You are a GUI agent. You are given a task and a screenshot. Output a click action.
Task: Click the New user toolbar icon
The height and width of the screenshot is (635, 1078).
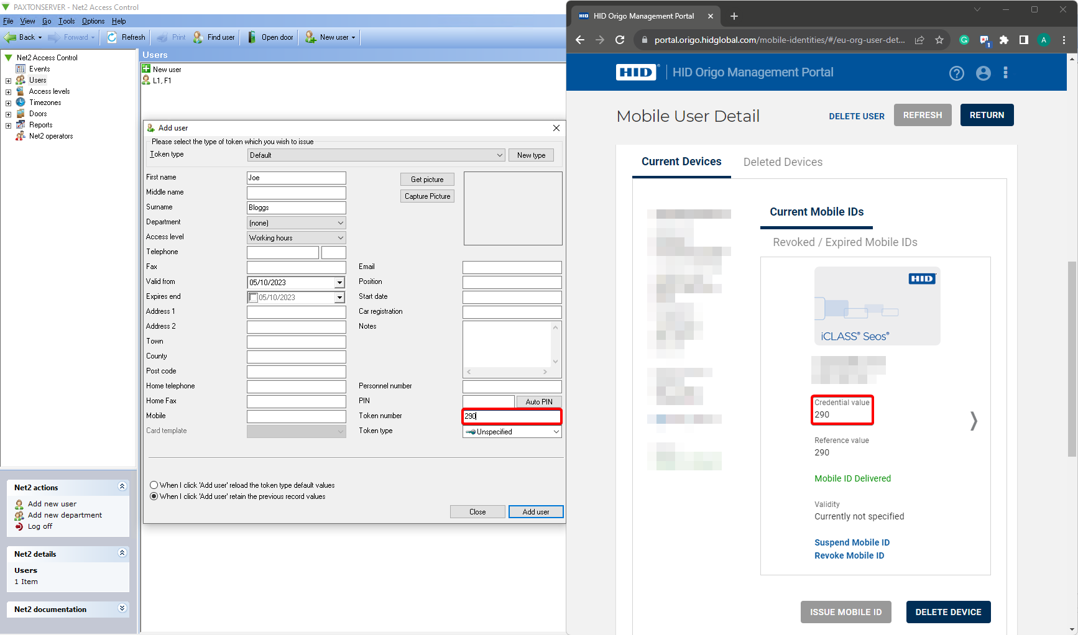pos(310,37)
